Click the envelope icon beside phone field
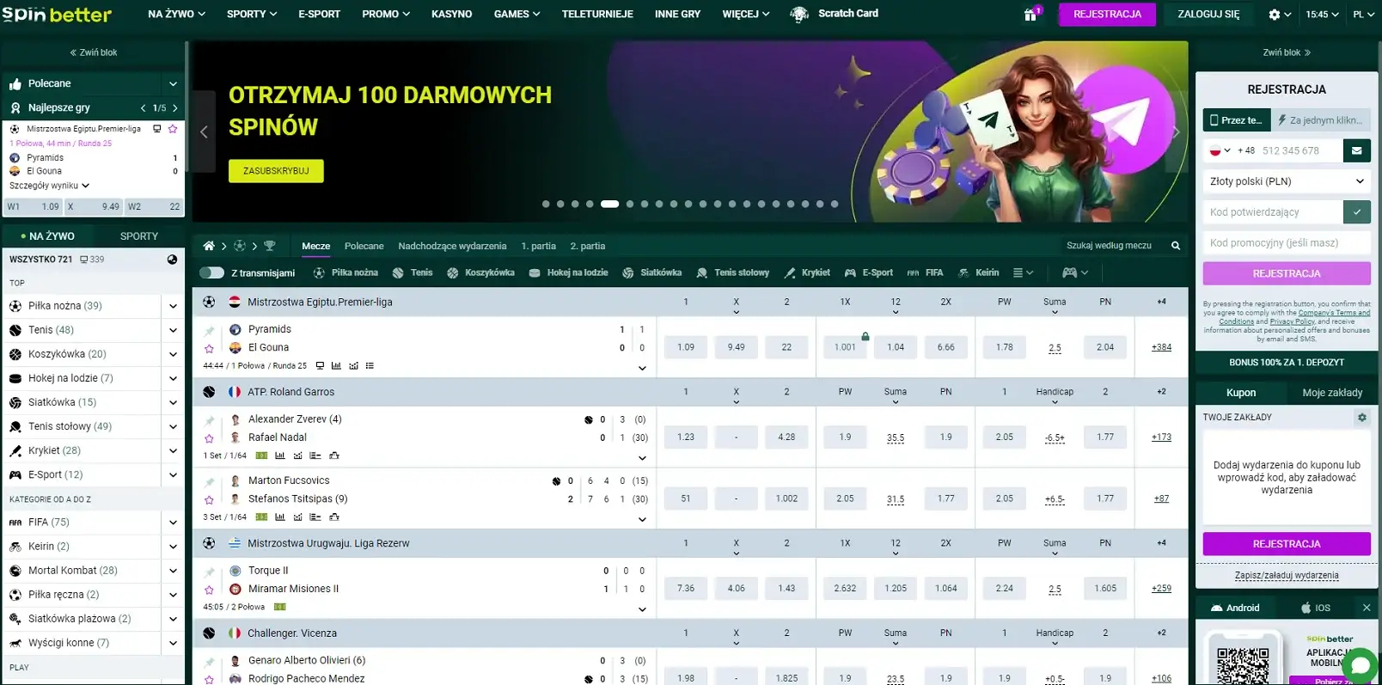Viewport: 1382px width, 685px height. (1356, 150)
